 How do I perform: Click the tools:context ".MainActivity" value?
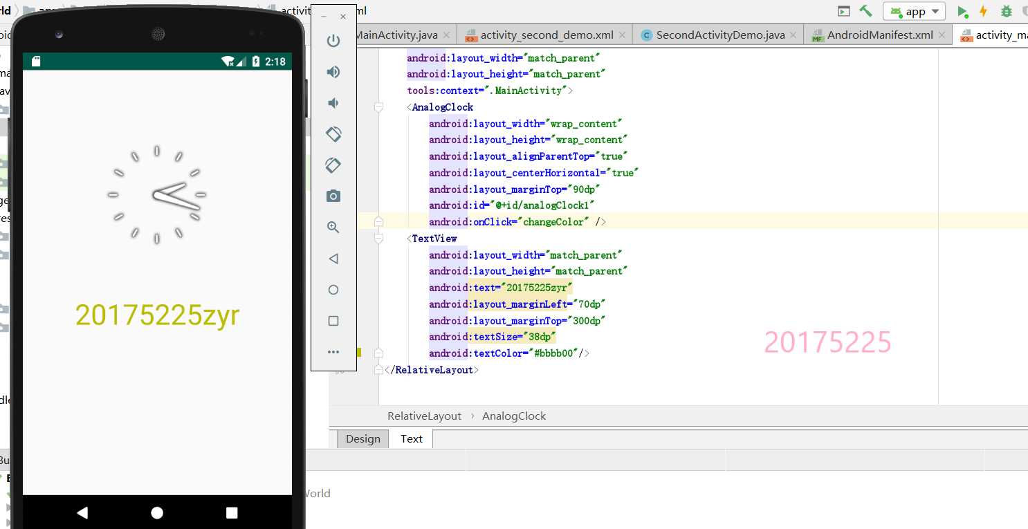[x=524, y=91]
